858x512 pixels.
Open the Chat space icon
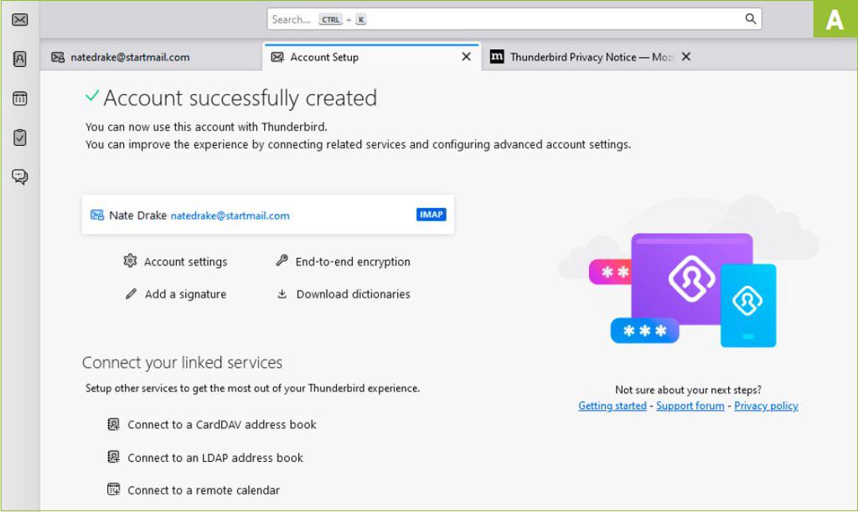20,177
